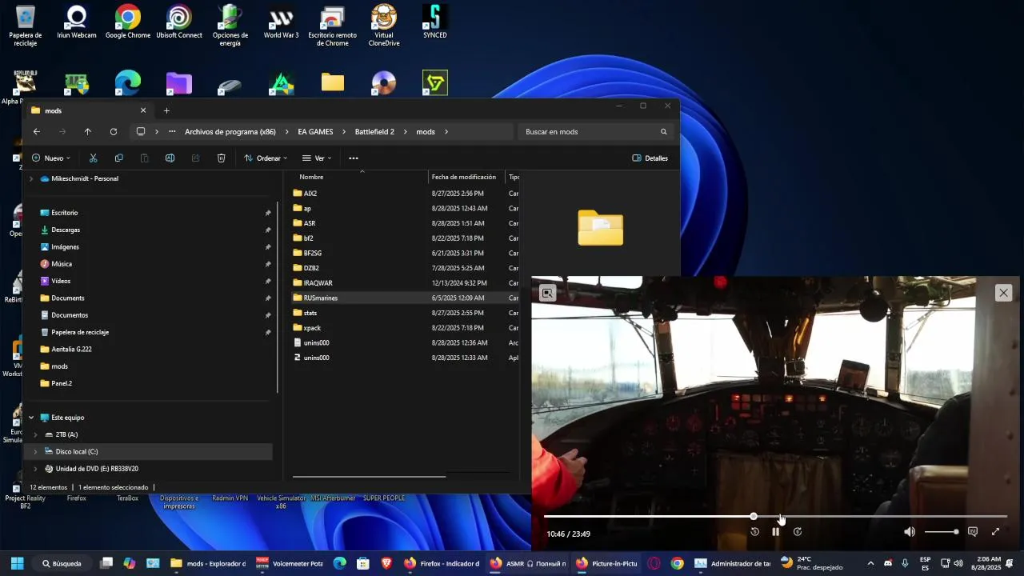The width and height of the screenshot is (1024, 576).
Task: Go up one folder level
Action: (x=87, y=132)
